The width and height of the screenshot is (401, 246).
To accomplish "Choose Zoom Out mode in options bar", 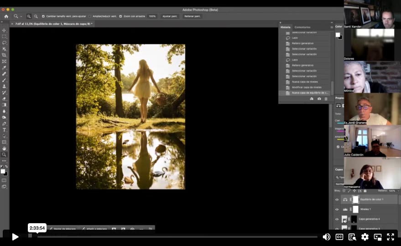I will pyautogui.click(x=36, y=16).
